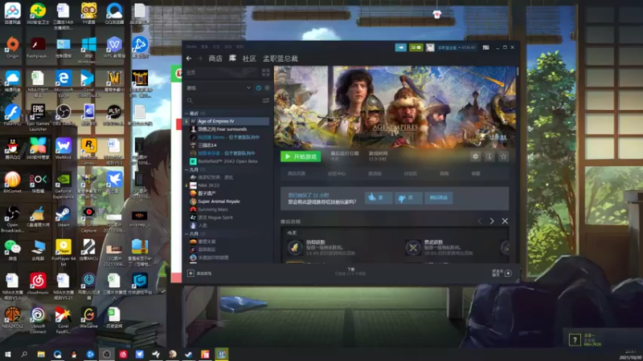The width and height of the screenshot is (643, 361).
Task: Go forward with Steam's right arrow
Action: click(x=199, y=59)
